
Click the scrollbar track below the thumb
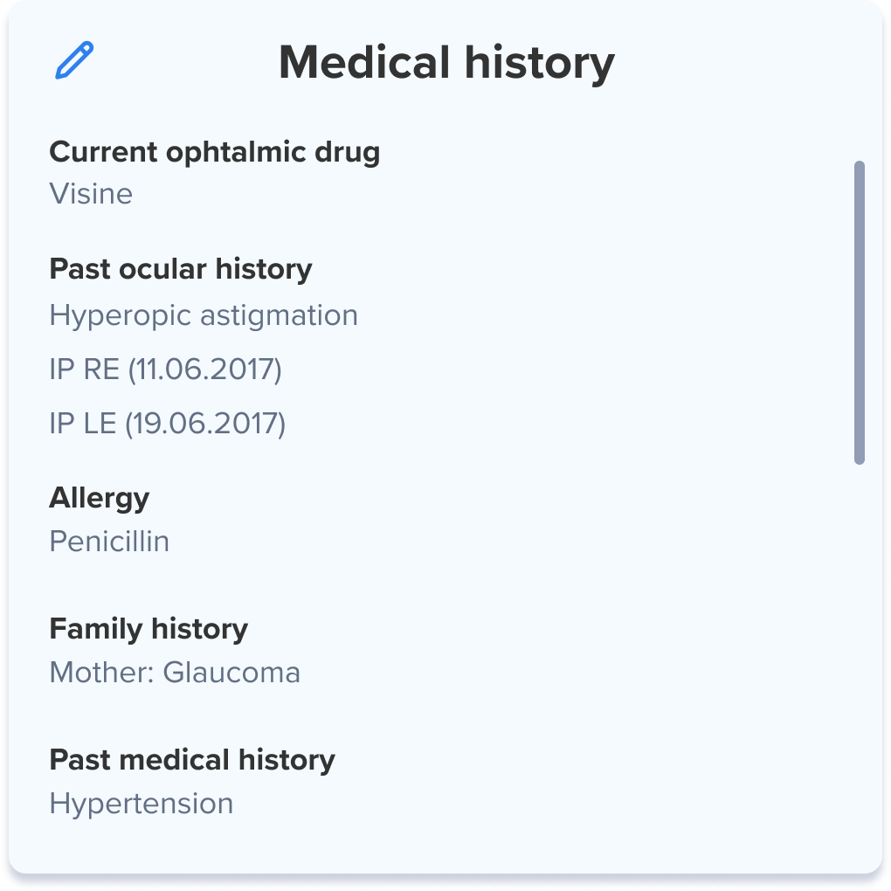[x=860, y=655]
